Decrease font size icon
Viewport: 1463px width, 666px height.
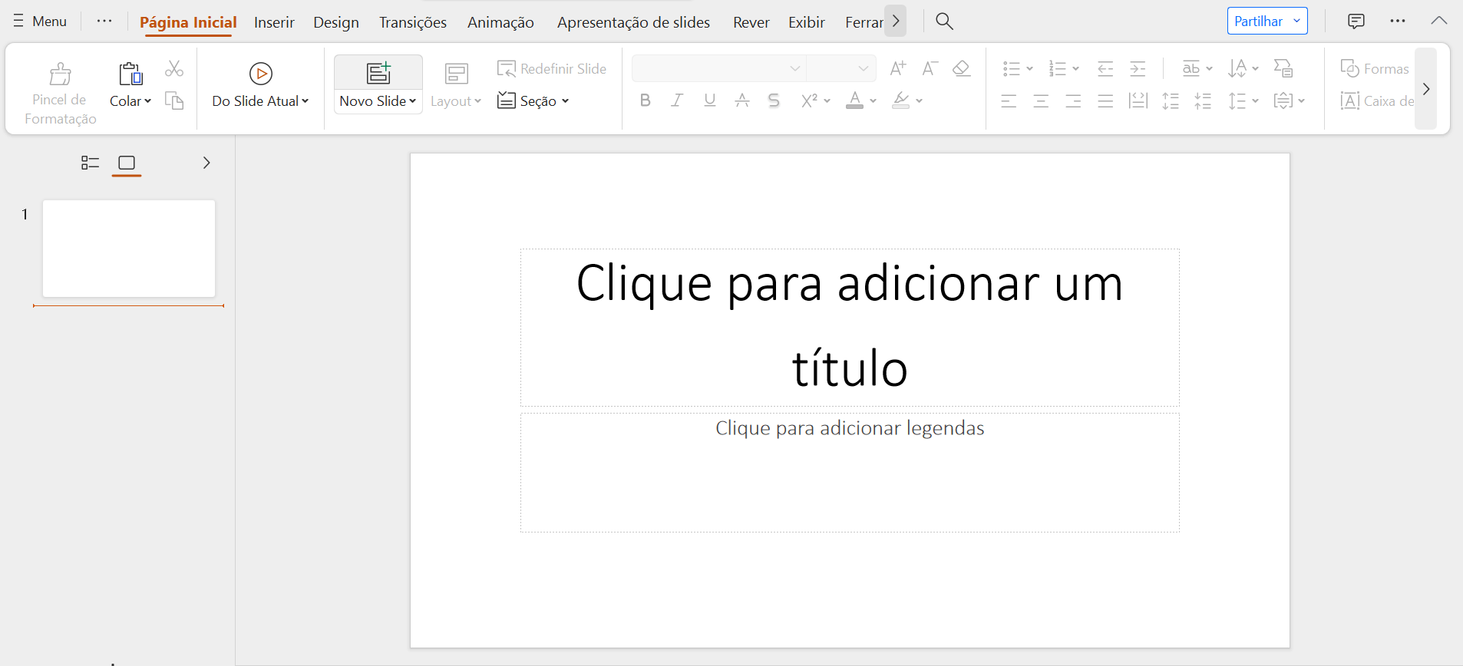click(930, 68)
